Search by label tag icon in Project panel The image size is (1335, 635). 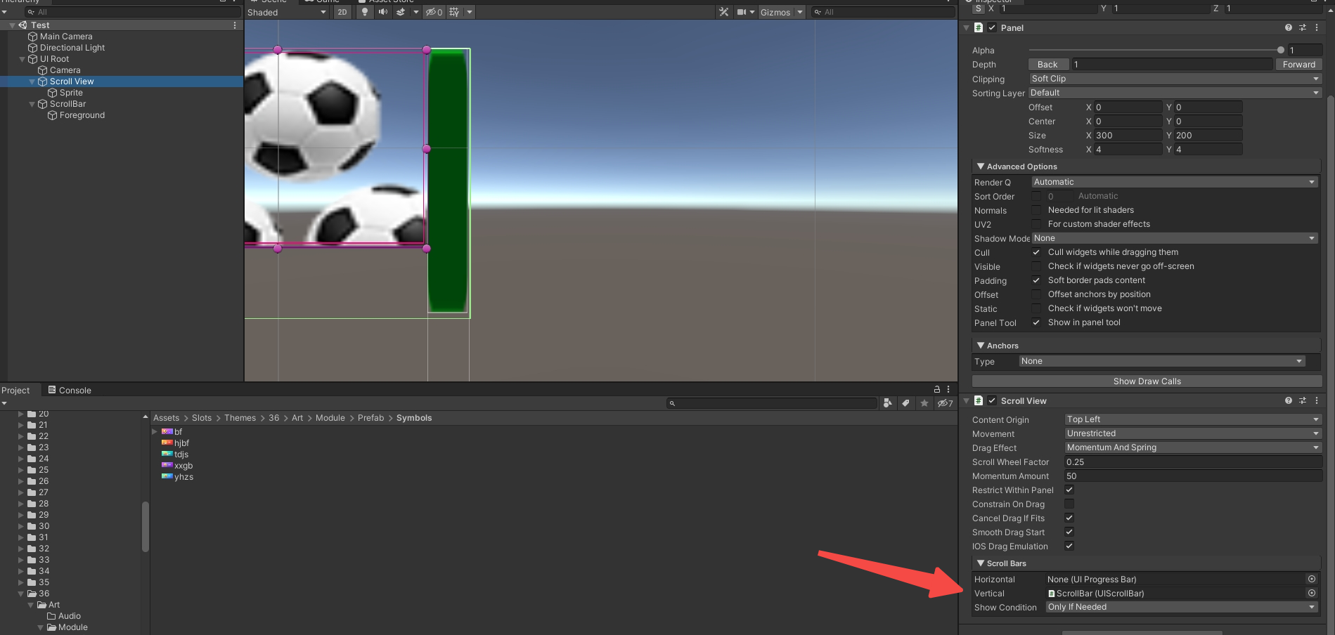click(x=905, y=403)
